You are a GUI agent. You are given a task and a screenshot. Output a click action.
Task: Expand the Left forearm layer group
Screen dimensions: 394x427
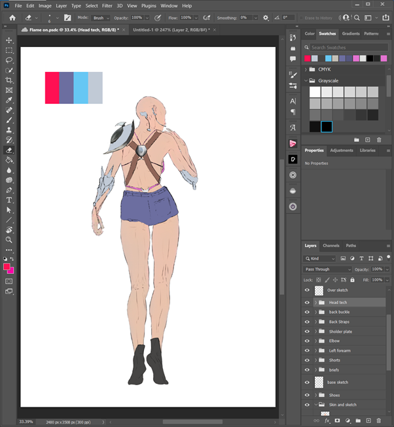click(x=316, y=350)
